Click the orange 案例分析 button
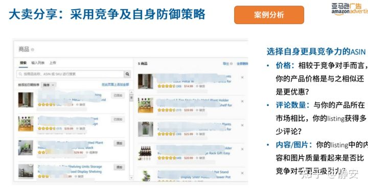Image resolution: width=368 pixels, height=189 pixels. 269,15
